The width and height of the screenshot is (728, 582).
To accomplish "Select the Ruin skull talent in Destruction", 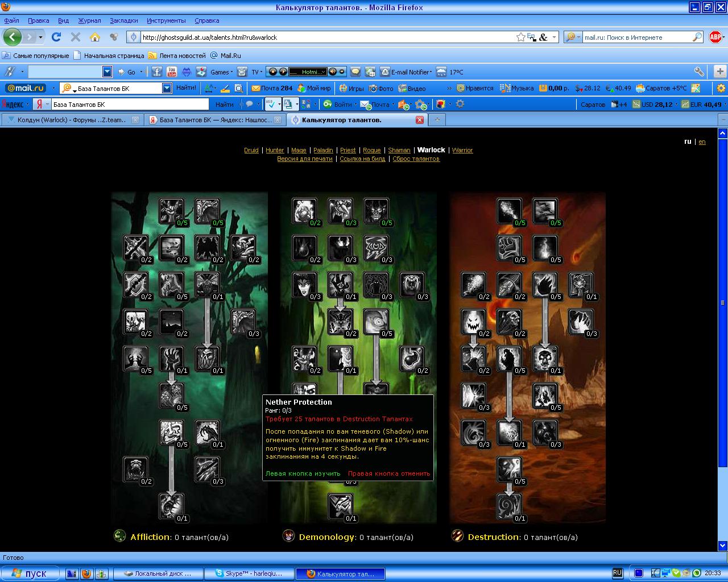I will (545, 359).
